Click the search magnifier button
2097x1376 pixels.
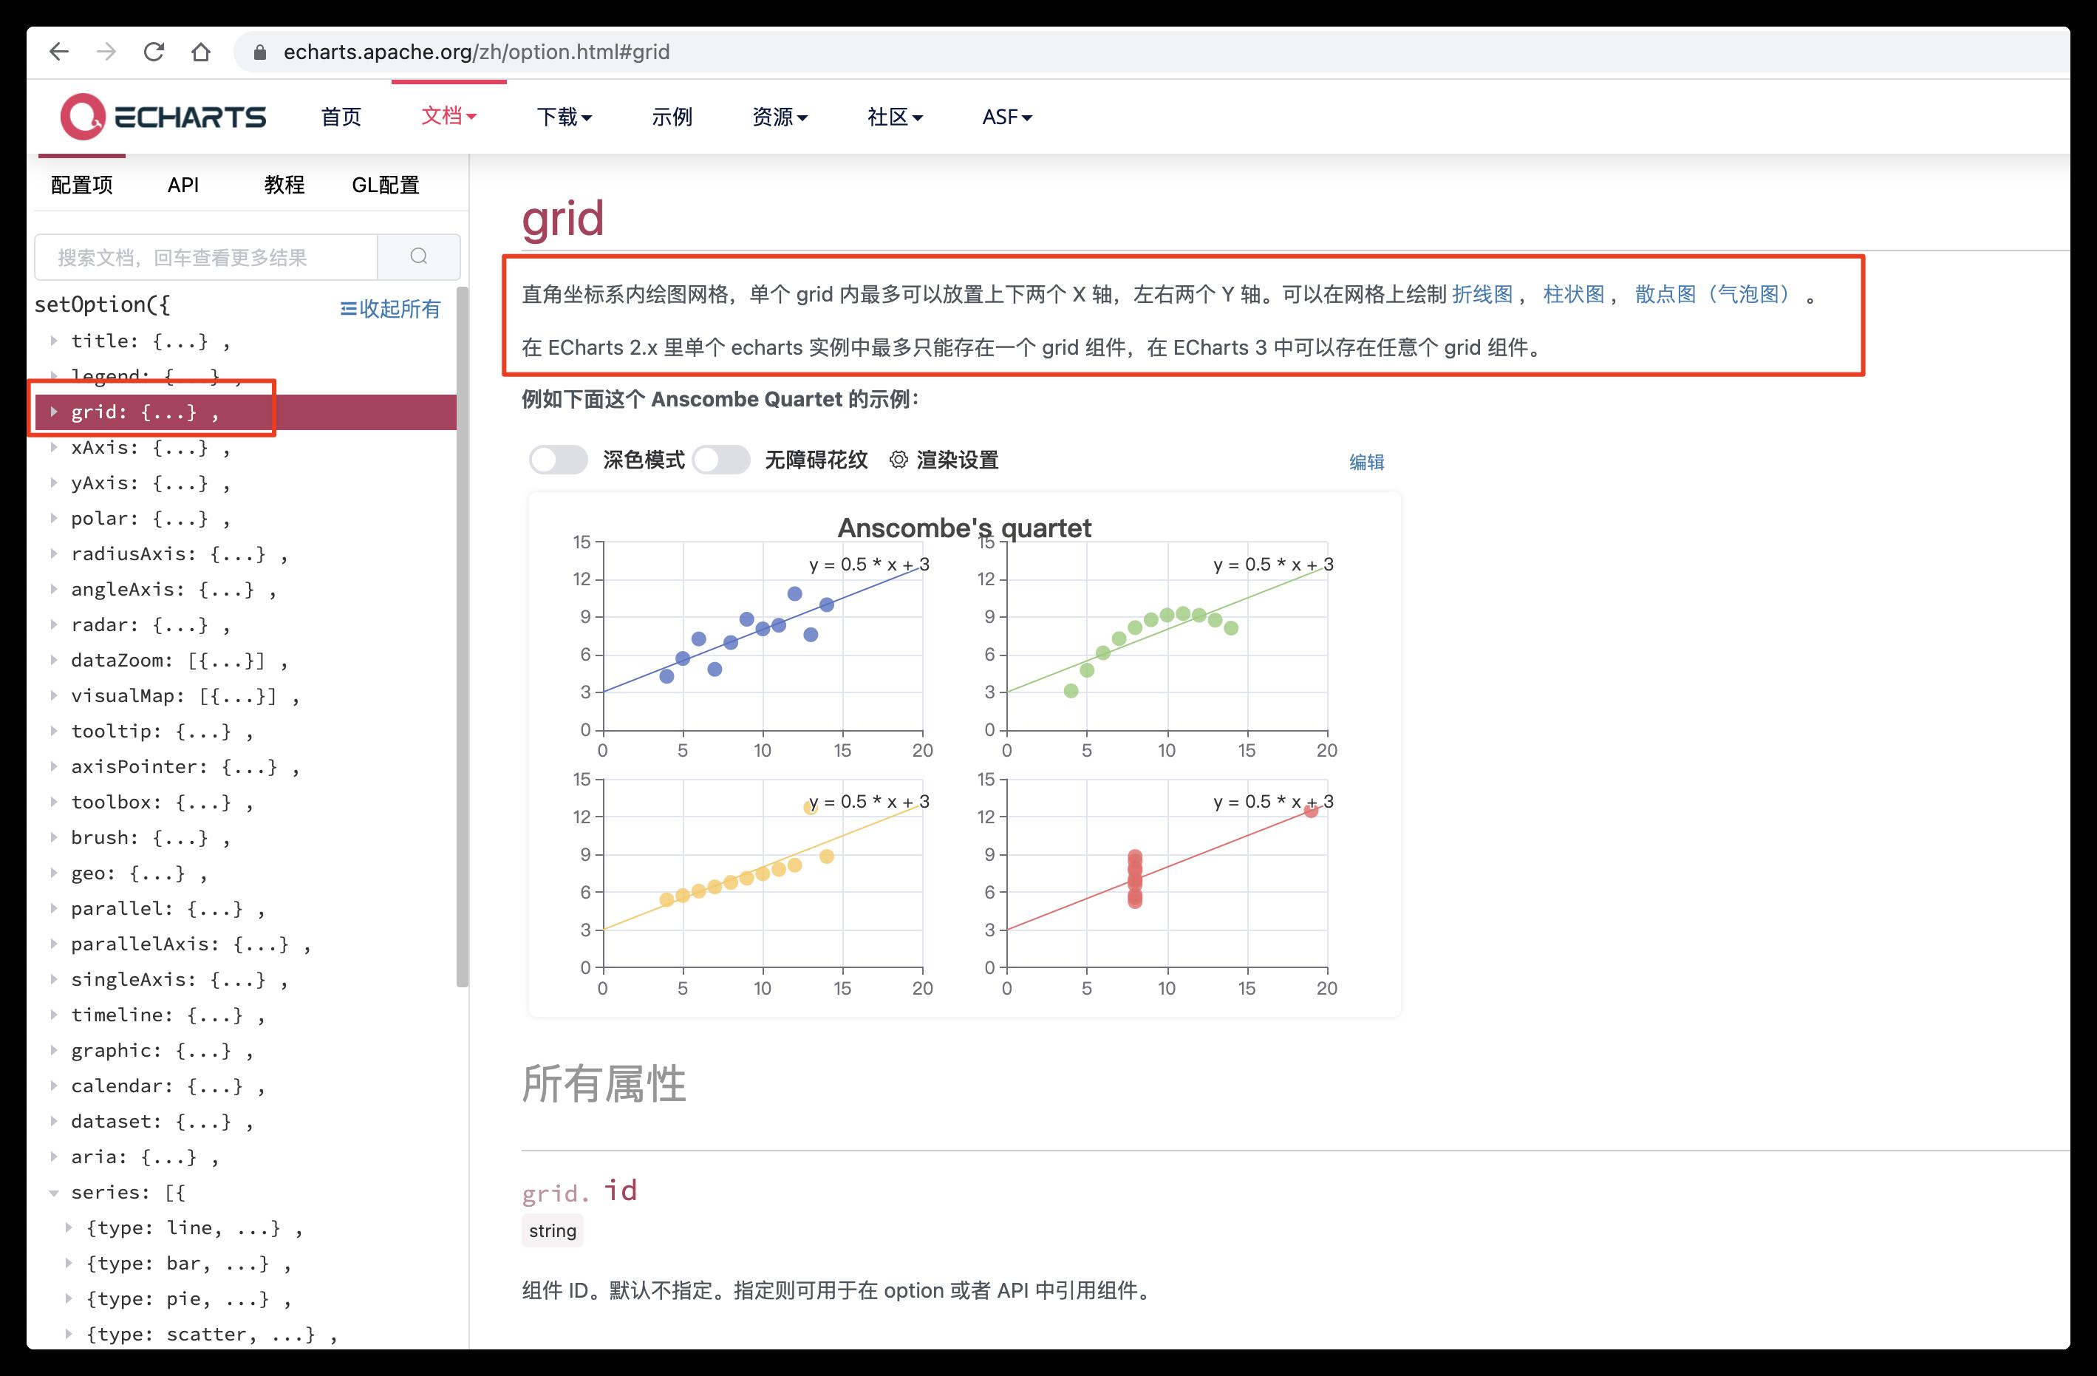(418, 256)
